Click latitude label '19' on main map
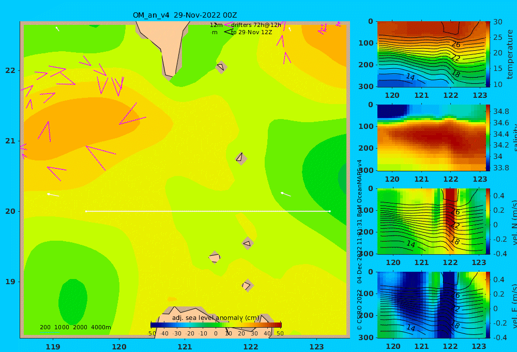The height and width of the screenshot is (352, 517). point(10,282)
